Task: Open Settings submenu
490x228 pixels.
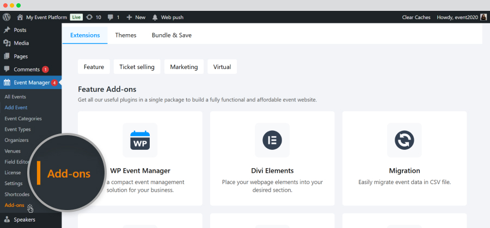Action: (14, 183)
